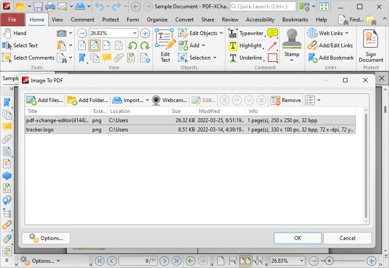Viewport: 389px width, 268px height.
Task: Switch to the View ribbon tab
Action: click(x=57, y=20)
